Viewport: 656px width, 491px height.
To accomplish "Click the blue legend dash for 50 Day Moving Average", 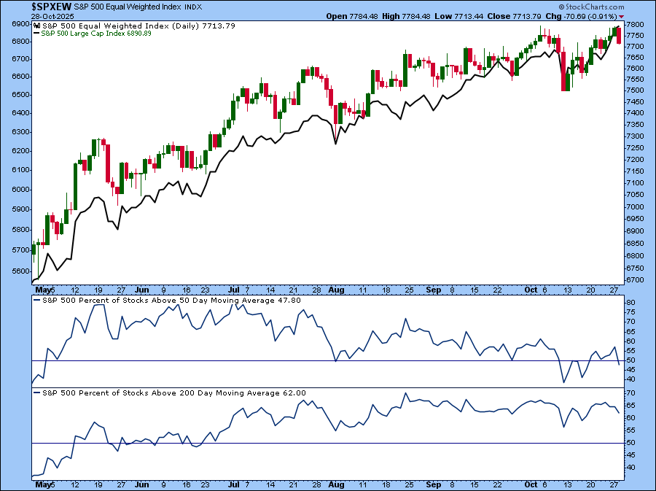I will click(x=36, y=300).
